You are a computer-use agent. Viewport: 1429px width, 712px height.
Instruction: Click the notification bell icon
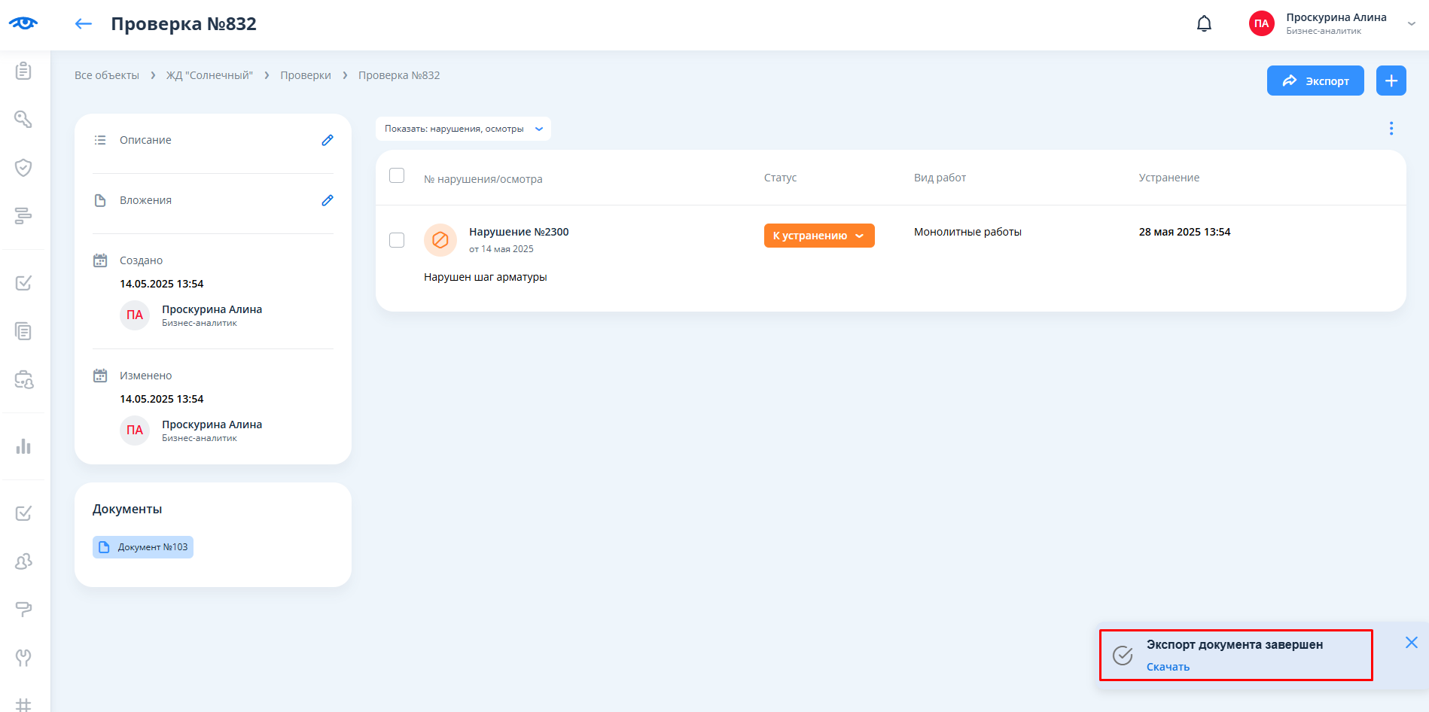tap(1204, 24)
